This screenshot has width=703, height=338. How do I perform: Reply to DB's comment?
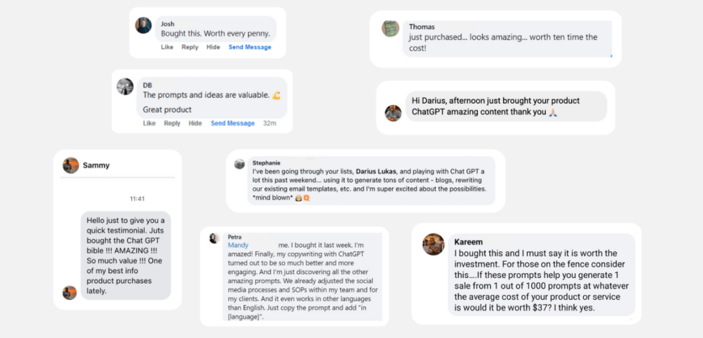pos(172,123)
